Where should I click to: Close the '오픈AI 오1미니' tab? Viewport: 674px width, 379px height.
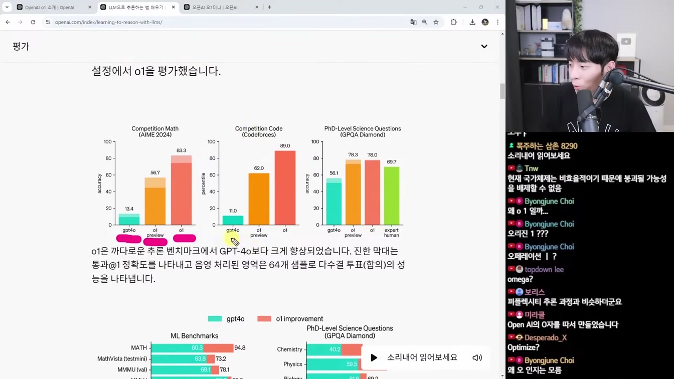pos(257,7)
